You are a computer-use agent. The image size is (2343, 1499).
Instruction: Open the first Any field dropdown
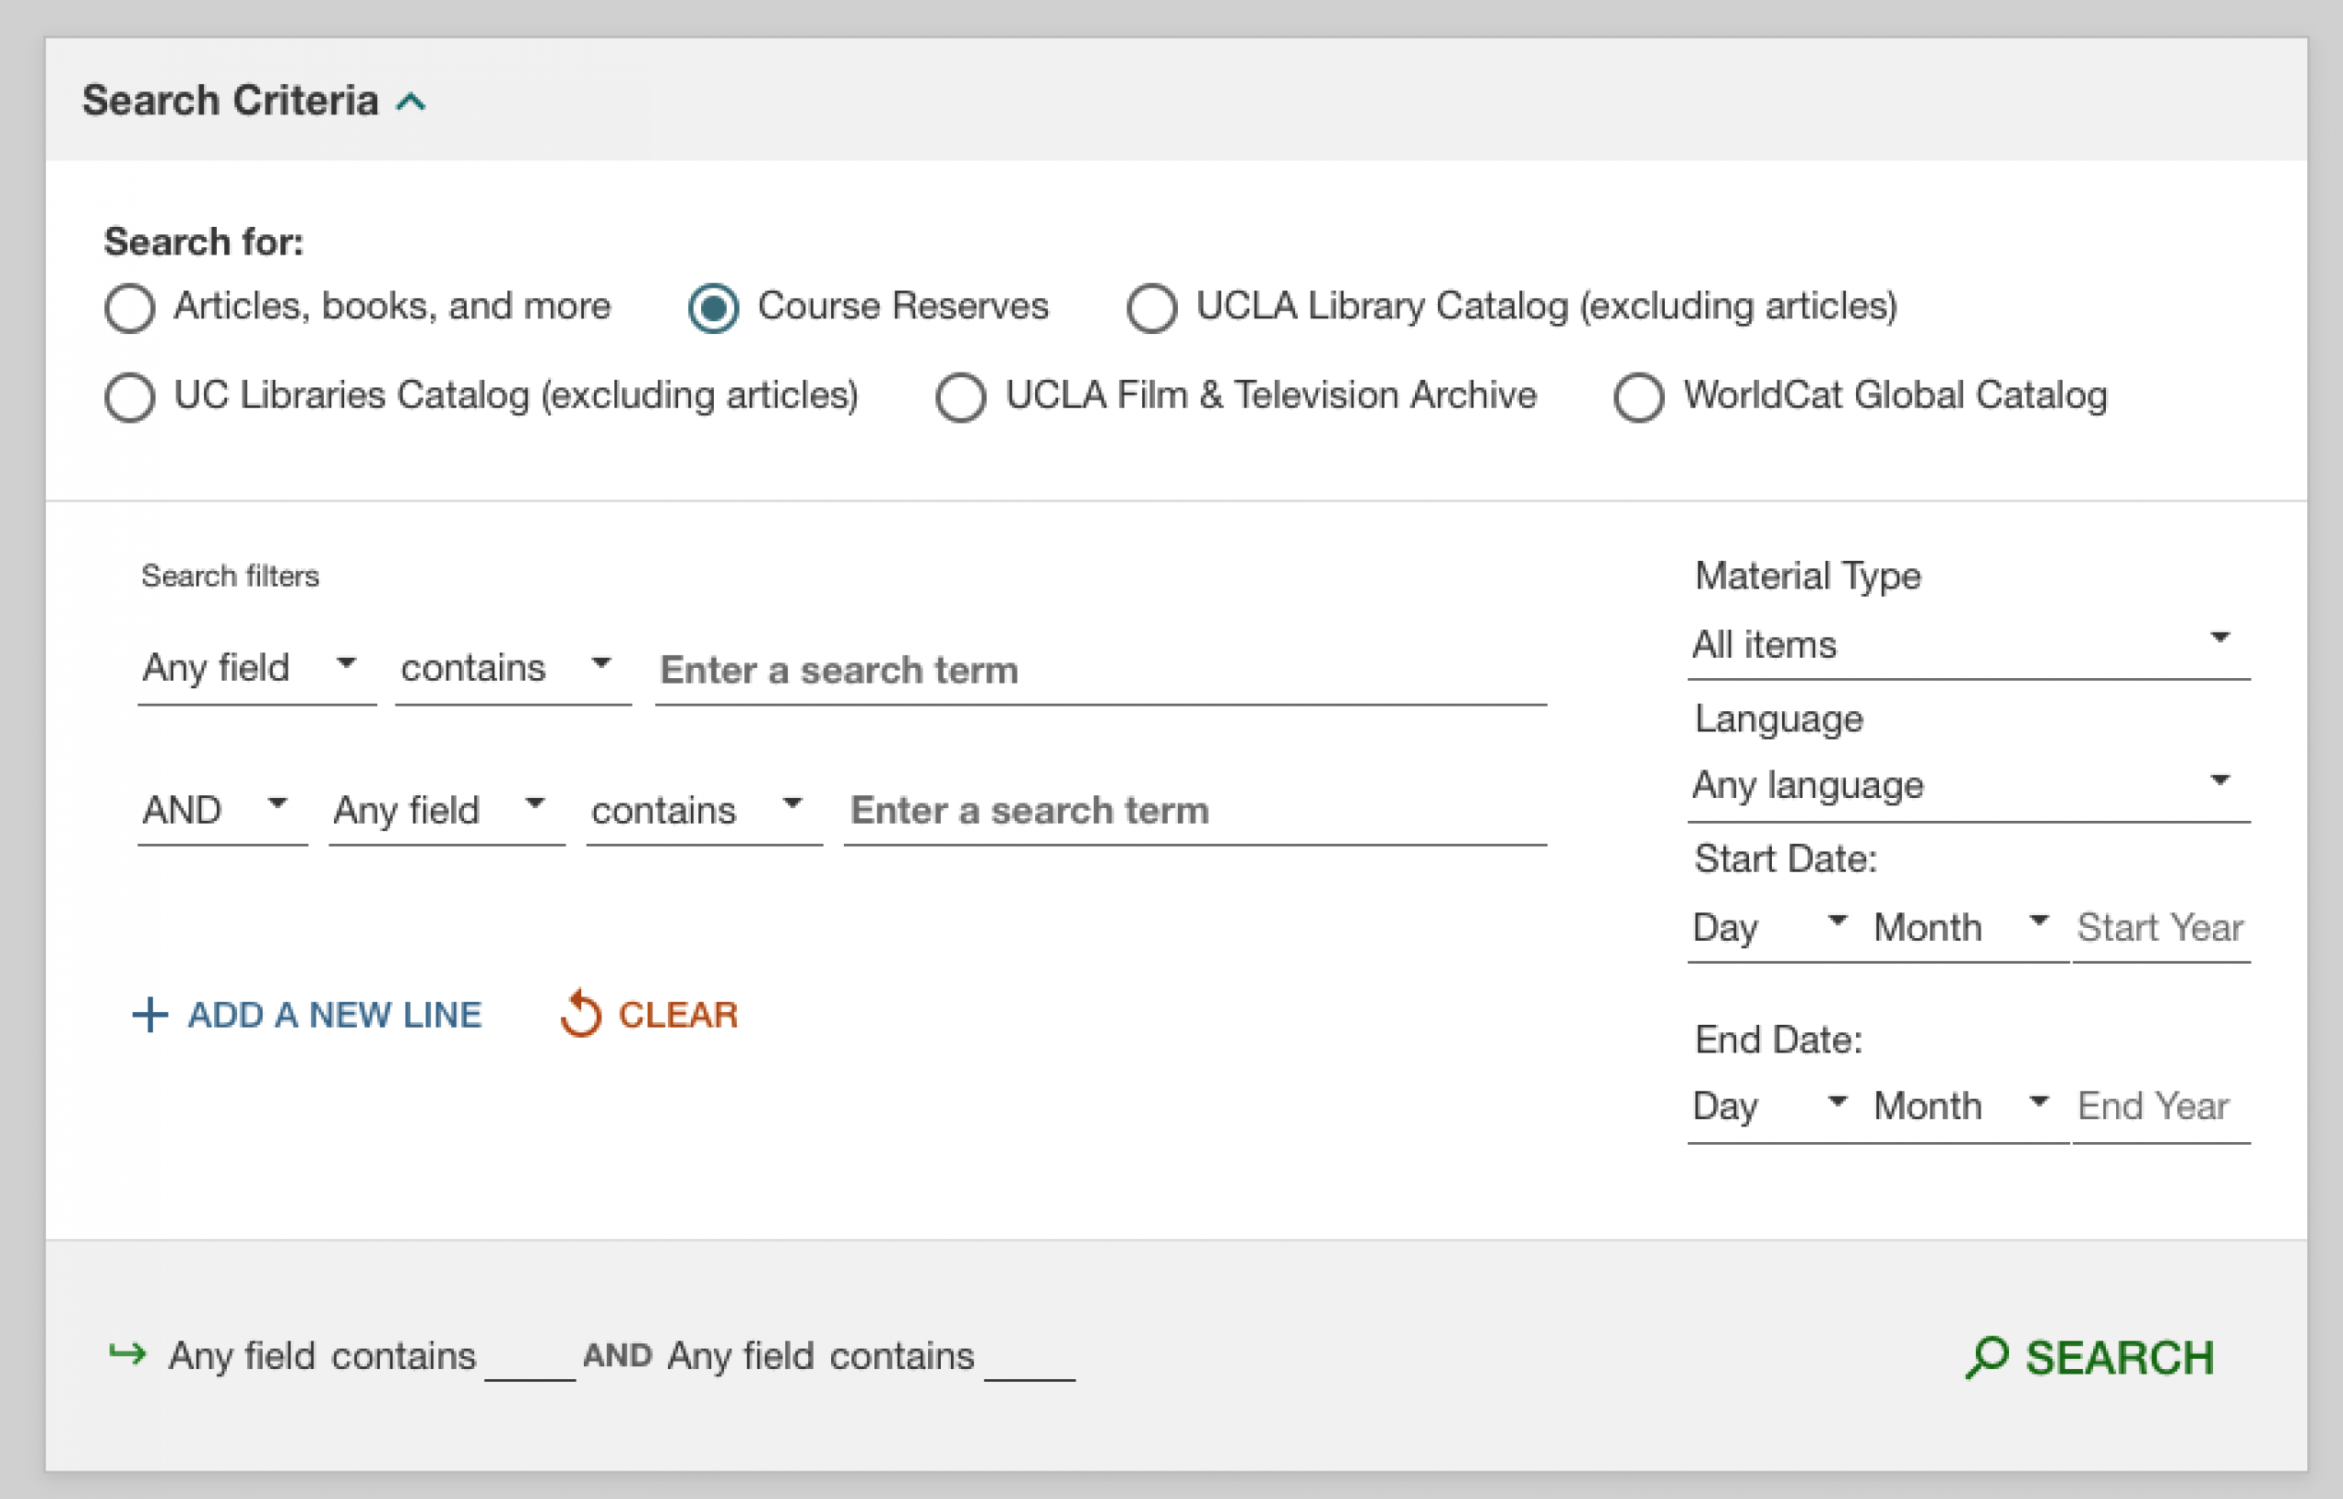[255, 669]
